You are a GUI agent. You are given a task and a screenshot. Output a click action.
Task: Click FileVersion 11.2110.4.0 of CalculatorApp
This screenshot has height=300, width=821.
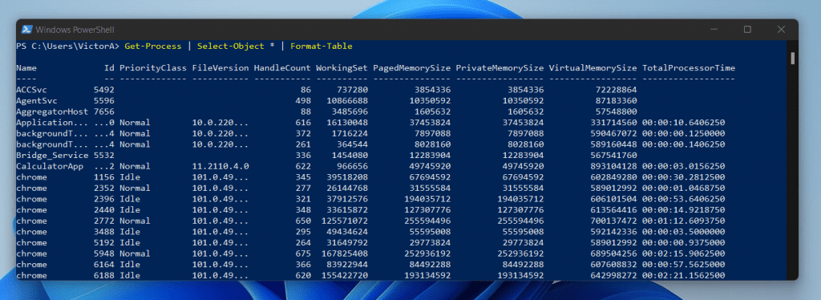tap(220, 166)
